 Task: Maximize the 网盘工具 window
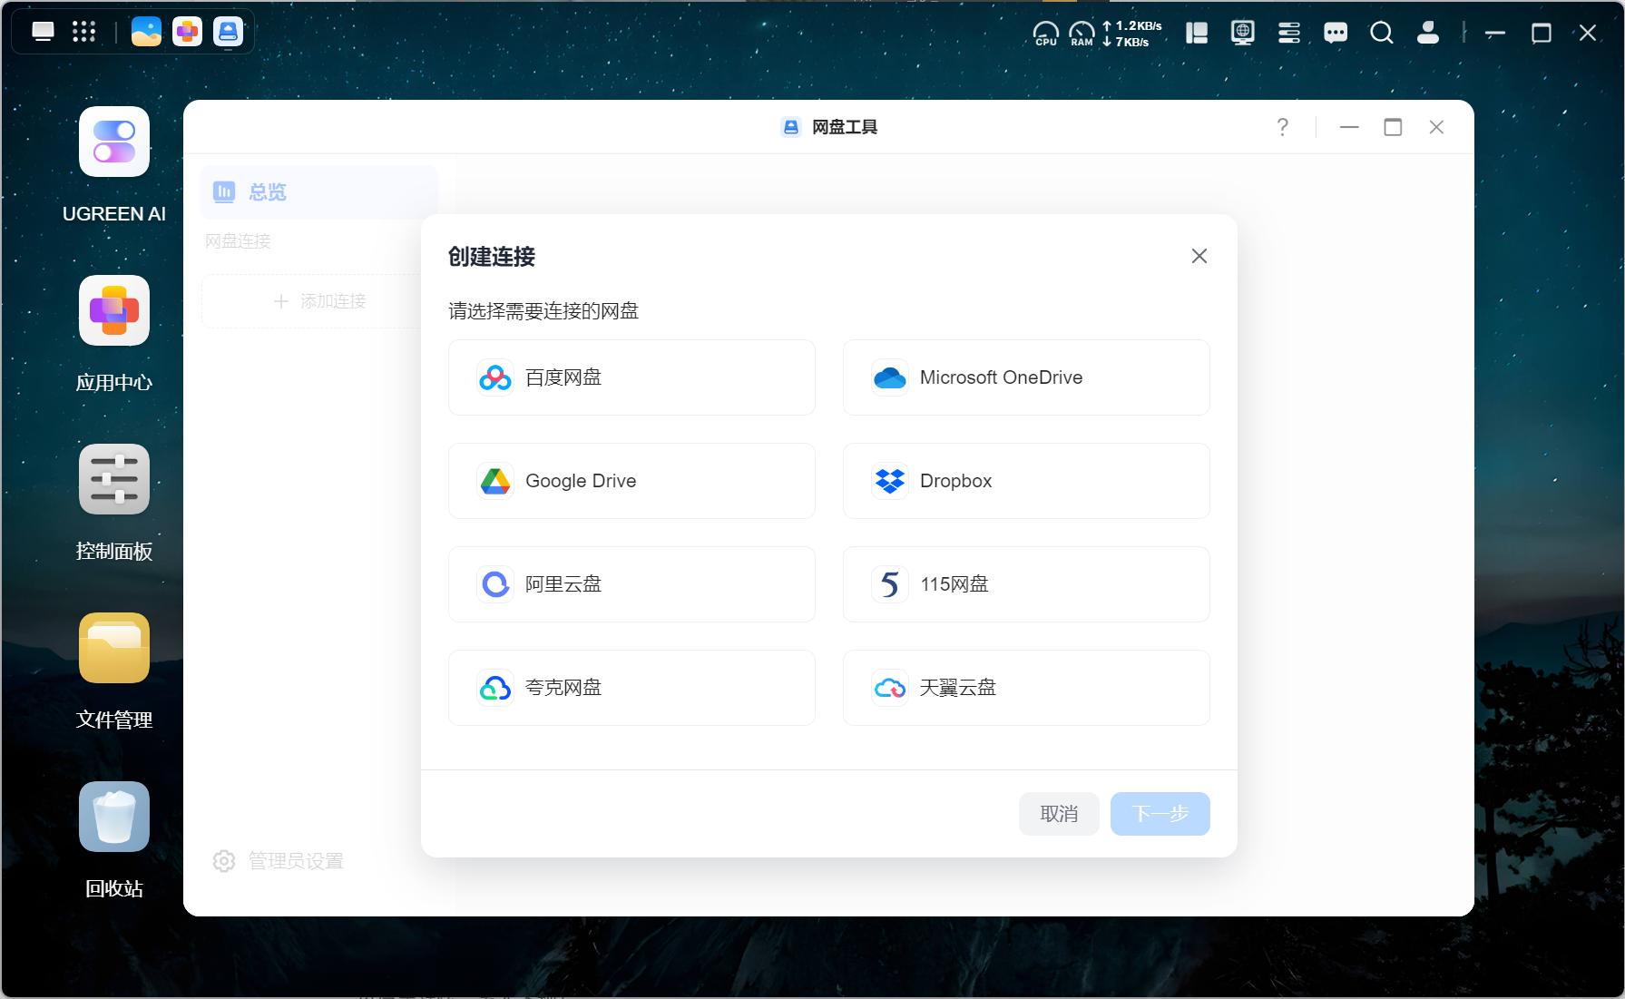(1393, 127)
